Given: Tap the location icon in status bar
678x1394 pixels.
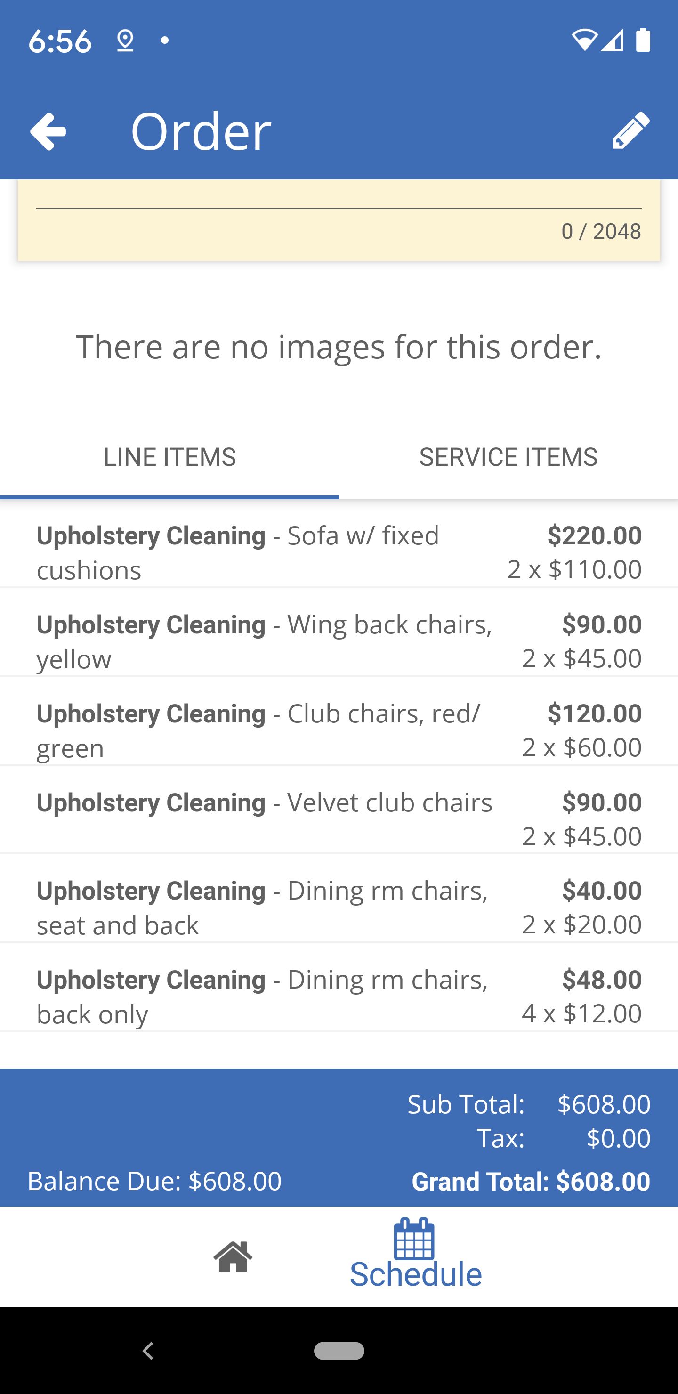Looking at the screenshot, I should point(125,41).
